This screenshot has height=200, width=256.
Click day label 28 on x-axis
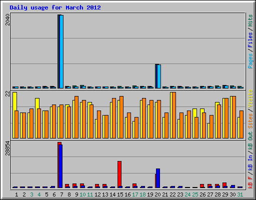pyautogui.click(x=217, y=194)
